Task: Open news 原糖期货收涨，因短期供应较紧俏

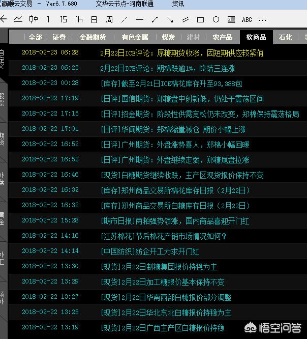Action: coord(181,52)
